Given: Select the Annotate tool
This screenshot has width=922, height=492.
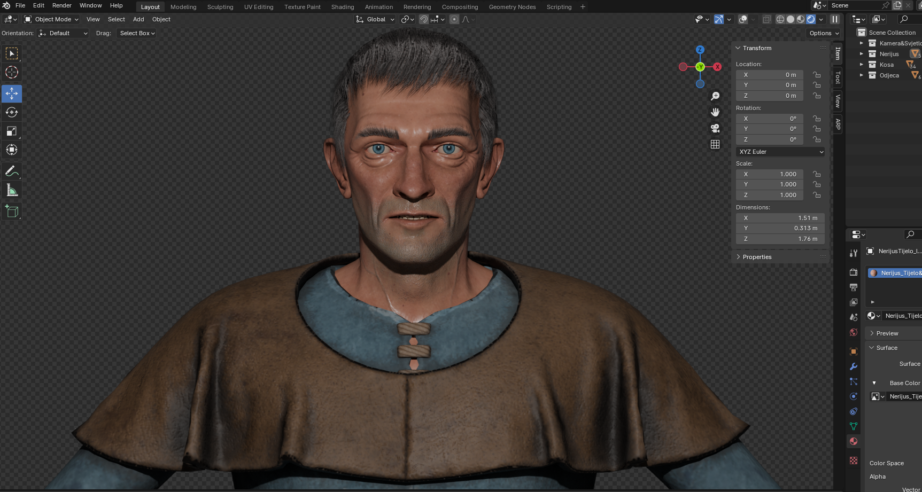Looking at the screenshot, I should pyautogui.click(x=12, y=171).
